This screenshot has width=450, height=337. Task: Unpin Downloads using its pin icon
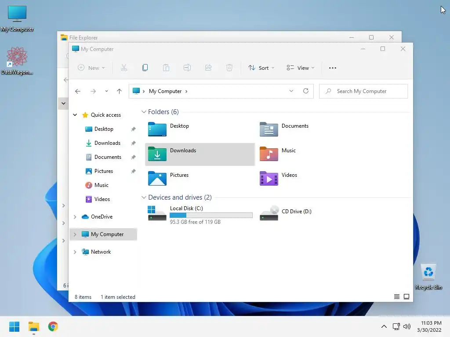[133, 143]
